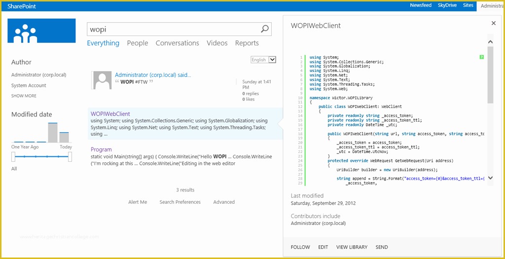The image size is (505, 259).
Task: Open Search Preferences
Action: [180, 202]
